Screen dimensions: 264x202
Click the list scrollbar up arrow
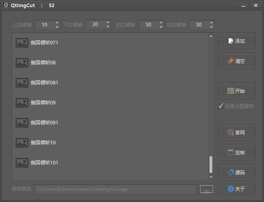pos(211,36)
